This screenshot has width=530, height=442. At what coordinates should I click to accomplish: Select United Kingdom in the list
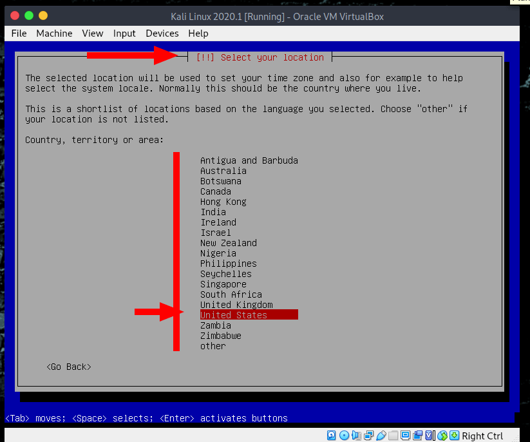236,305
